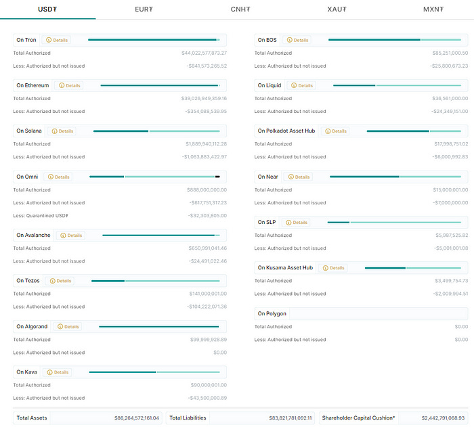Click Kusama total $3,499,754.73
This screenshot has width=474, height=427.
point(452,281)
